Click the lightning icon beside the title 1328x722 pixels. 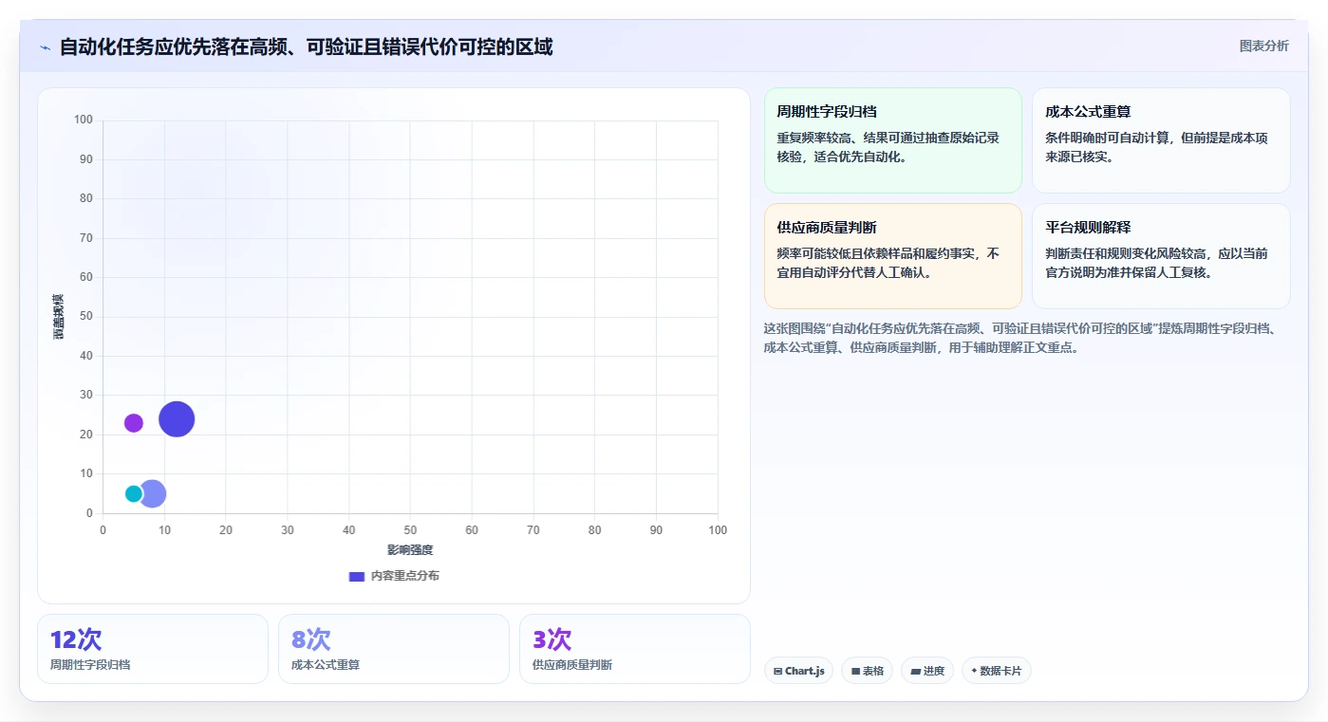click(x=45, y=47)
